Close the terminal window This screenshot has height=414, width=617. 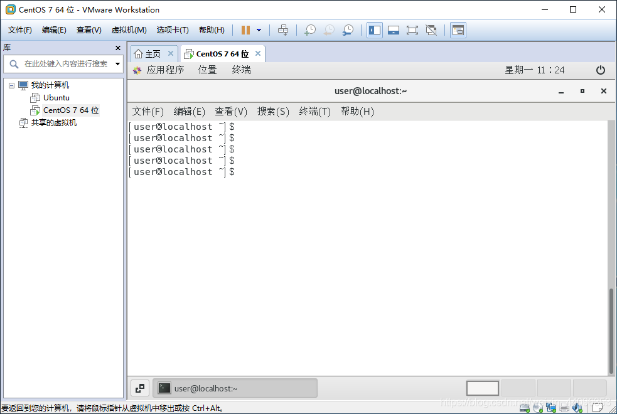pyautogui.click(x=604, y=91)
